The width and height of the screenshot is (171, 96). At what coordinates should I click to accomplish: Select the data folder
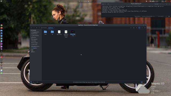tap(45, 33)
